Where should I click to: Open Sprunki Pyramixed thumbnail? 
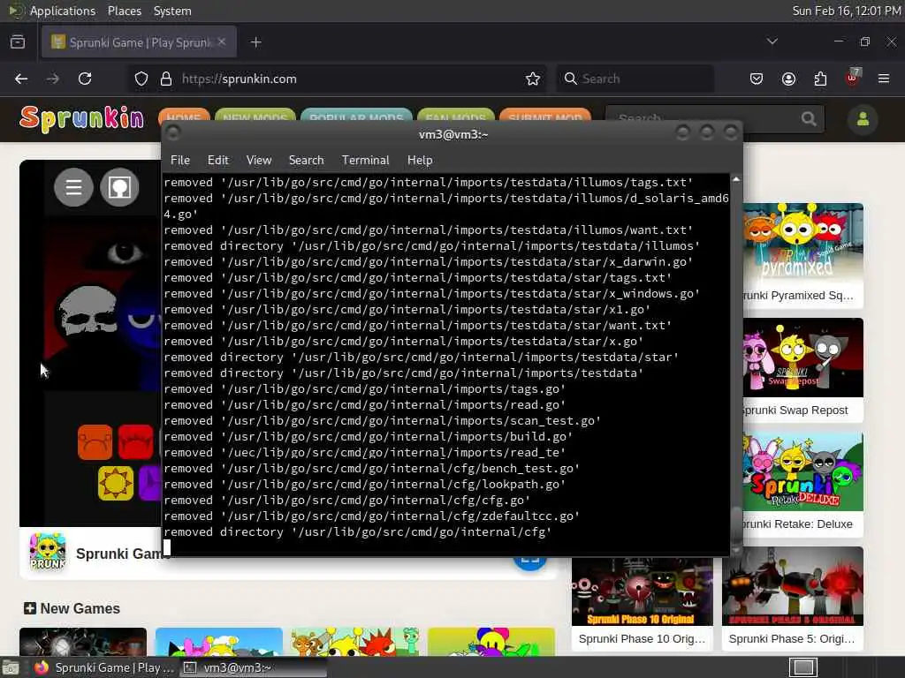pyautogui.click(x=802, y=242)
